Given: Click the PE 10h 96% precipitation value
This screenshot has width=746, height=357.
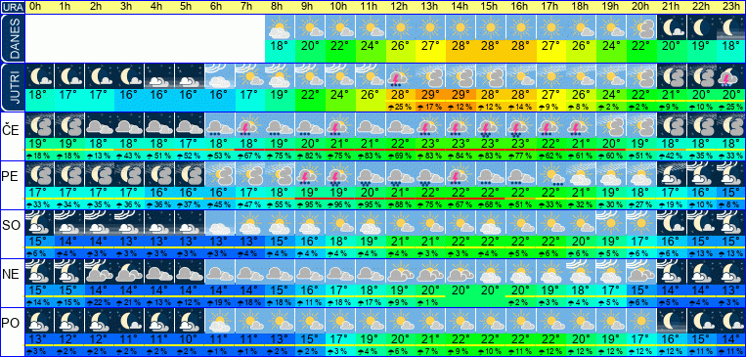Looking at the screenshot, I should click(x=339, y=204).
